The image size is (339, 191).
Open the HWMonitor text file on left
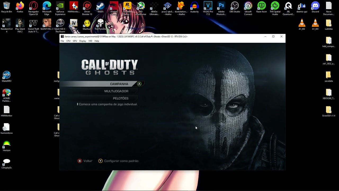pos(7,111)
